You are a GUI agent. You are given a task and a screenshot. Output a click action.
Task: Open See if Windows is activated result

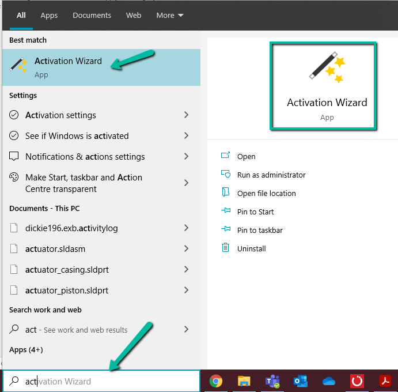(101, 135)
